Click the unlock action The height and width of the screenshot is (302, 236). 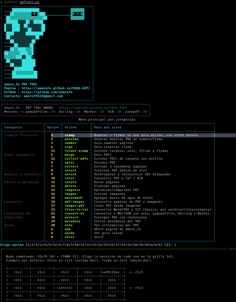(x=71, y=174)
